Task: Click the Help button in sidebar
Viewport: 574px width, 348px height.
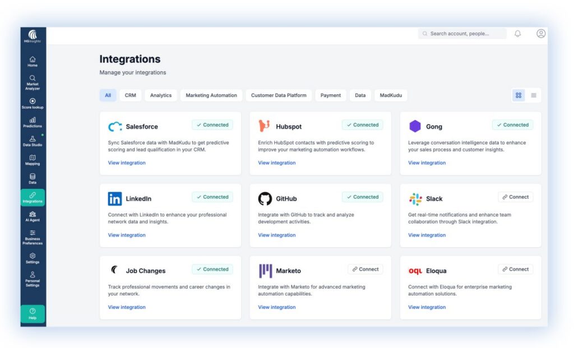Action: 33,314
